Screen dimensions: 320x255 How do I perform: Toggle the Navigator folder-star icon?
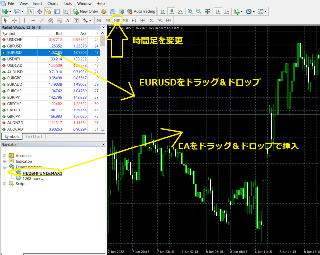48,12
